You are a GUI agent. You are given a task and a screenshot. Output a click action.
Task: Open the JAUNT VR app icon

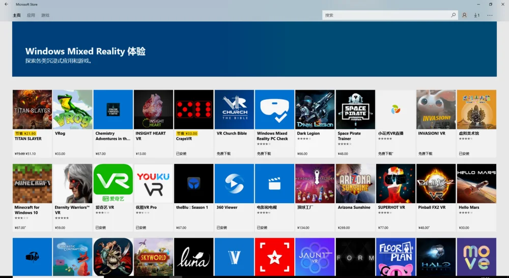315,257
